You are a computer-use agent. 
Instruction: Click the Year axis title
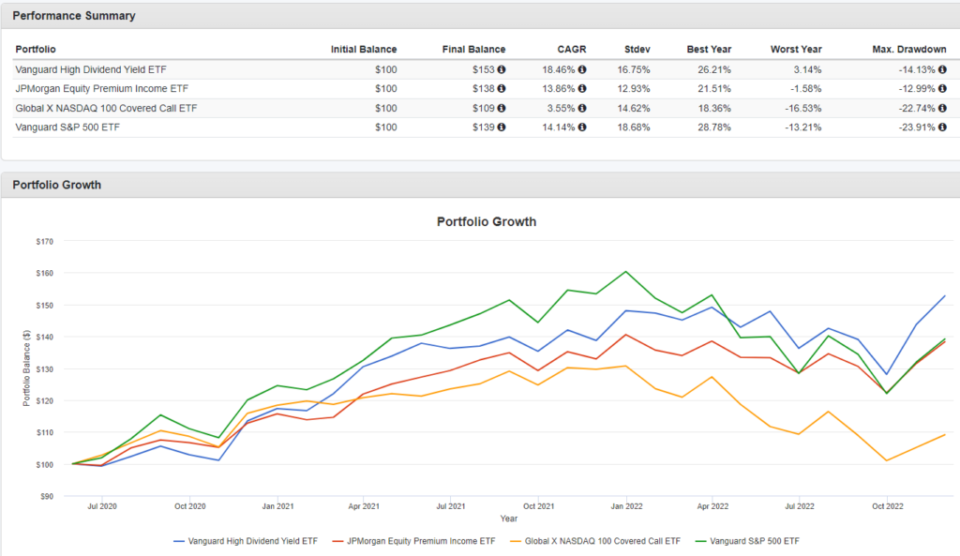pos(509,518)
